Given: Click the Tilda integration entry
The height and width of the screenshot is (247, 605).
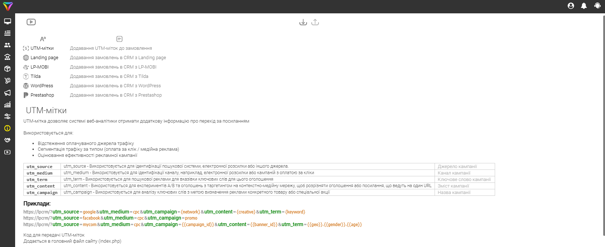Looking at the screenshot, I should click(x=35, y=76).
